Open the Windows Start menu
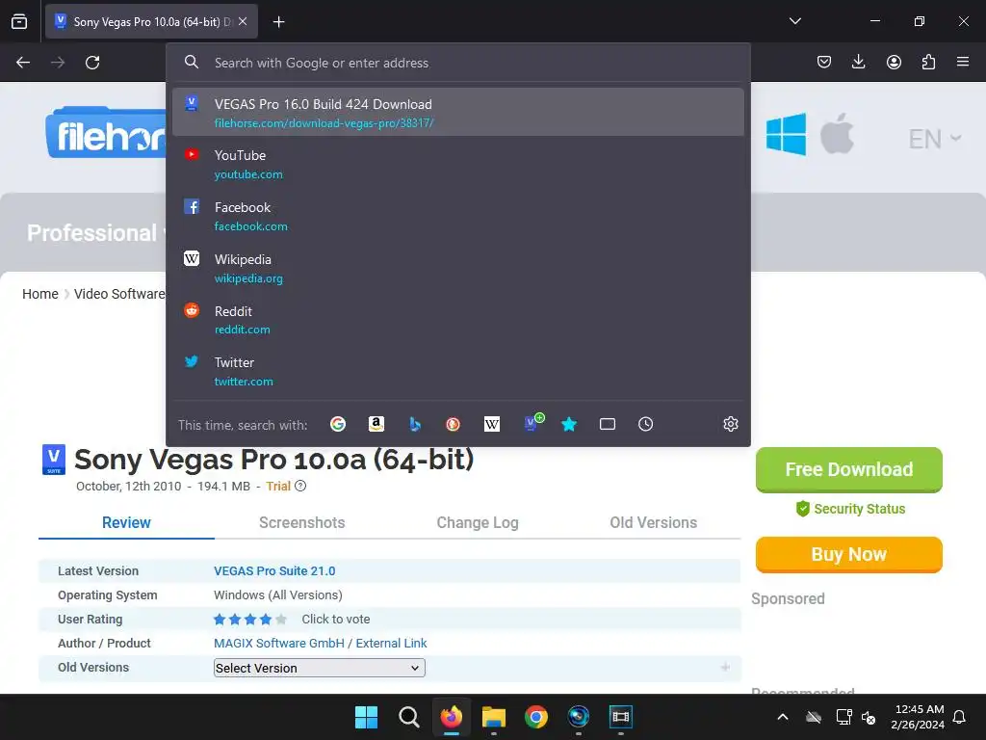The width and height of the screenshot is (986, 740). click(x=366, y=717)
